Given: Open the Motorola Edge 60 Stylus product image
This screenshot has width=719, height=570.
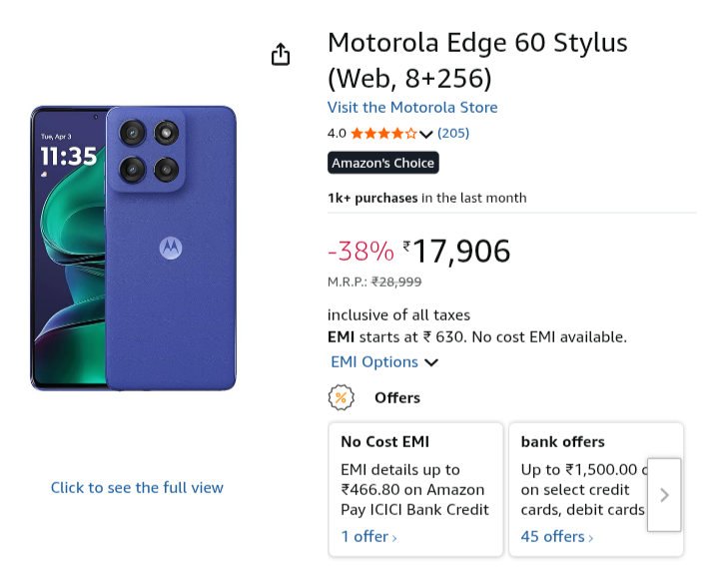Looking at the screenshot, I should [134, 248].
